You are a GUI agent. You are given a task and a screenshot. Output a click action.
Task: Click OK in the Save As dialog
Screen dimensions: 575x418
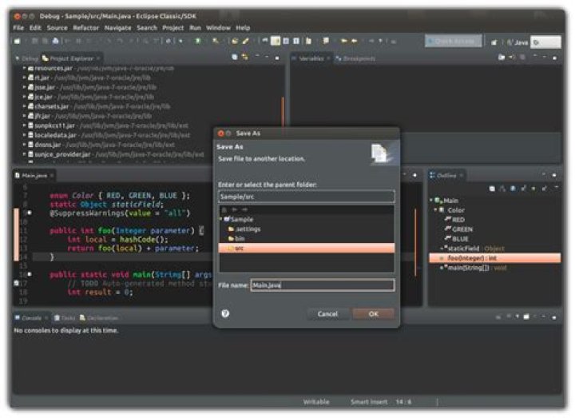(373, 314)
